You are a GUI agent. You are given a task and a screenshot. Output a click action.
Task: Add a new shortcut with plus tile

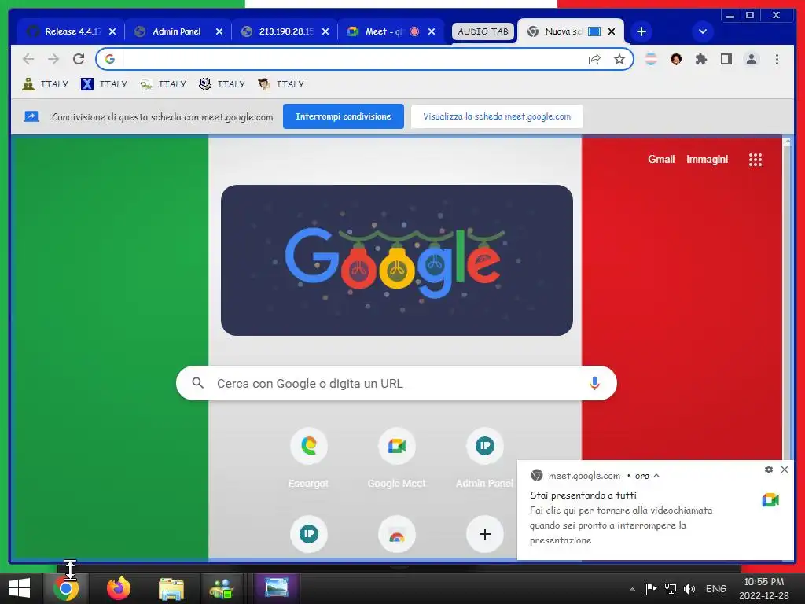pyautogui.click(x=484, y=534)
